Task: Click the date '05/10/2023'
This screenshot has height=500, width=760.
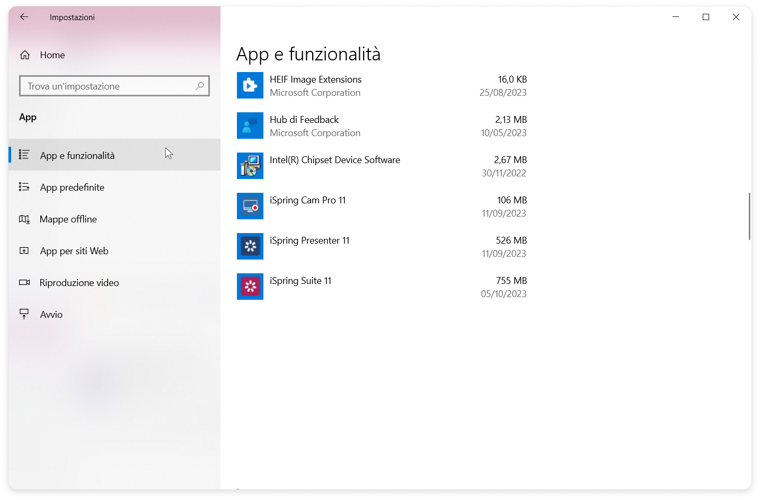Action: (503, 294)
